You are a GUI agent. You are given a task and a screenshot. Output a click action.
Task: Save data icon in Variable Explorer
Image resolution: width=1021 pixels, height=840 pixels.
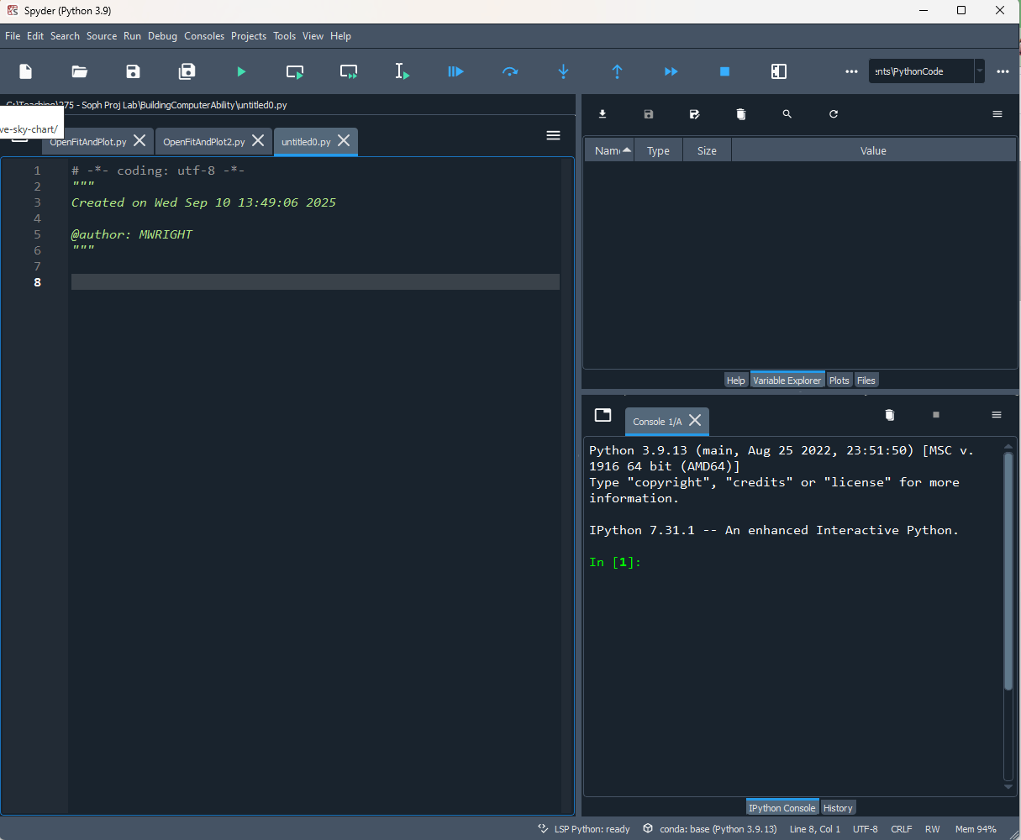coord(649,114)
